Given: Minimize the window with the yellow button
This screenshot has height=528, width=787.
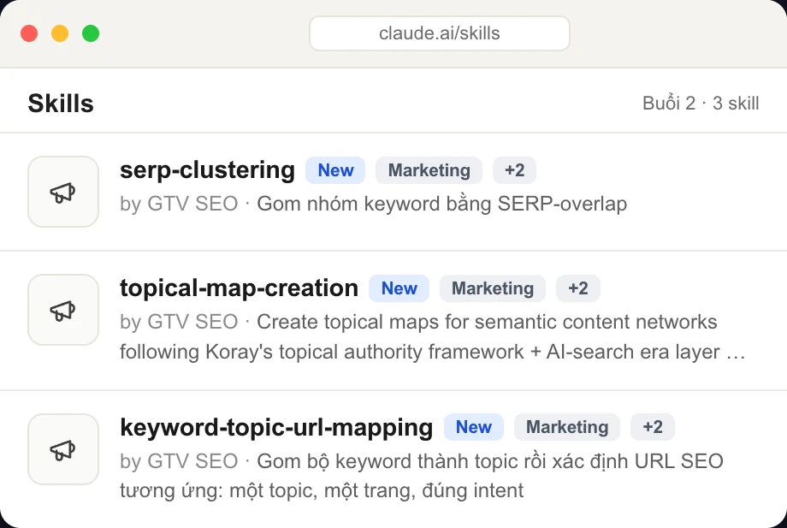Looking at the screenshot, I should click(60, 33).
